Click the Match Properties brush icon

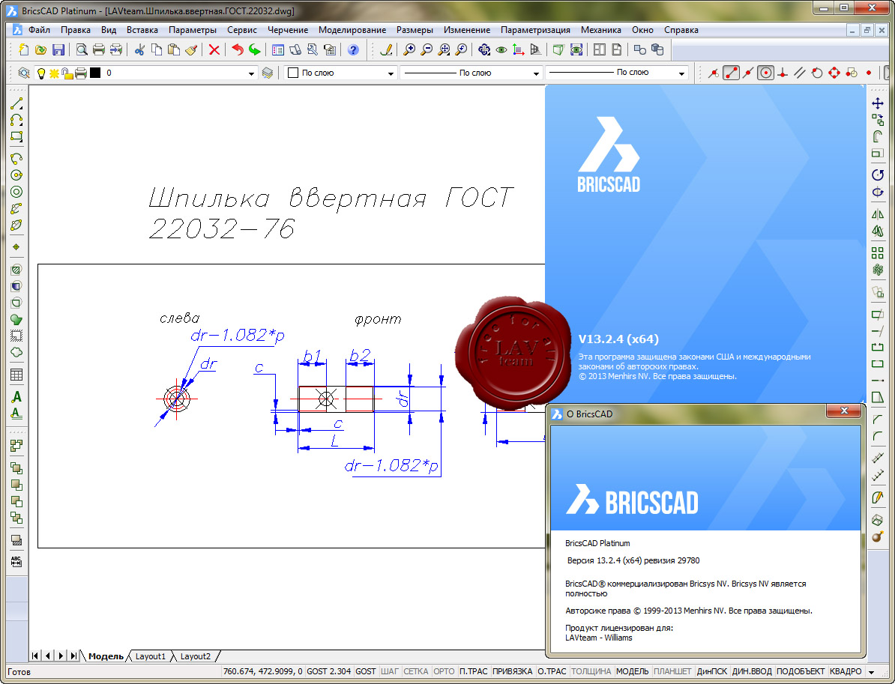(191, 49)
